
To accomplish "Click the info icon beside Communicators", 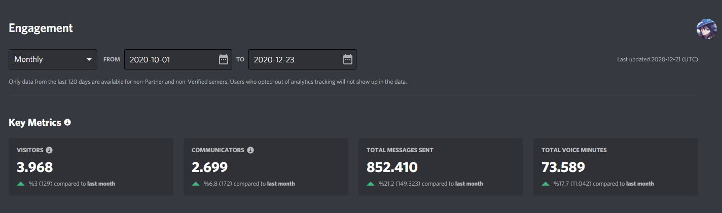I will pyautogui.click(x=250, y=150).
